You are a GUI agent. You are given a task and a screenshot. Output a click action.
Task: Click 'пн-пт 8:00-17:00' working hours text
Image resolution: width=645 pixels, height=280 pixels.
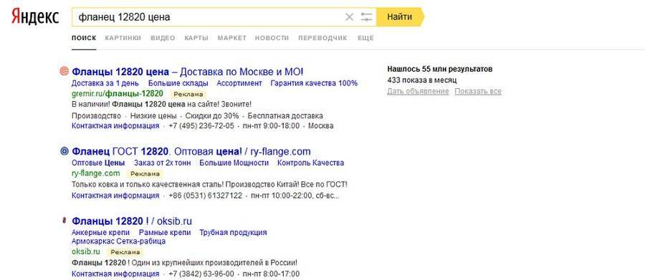click(271, 274)
